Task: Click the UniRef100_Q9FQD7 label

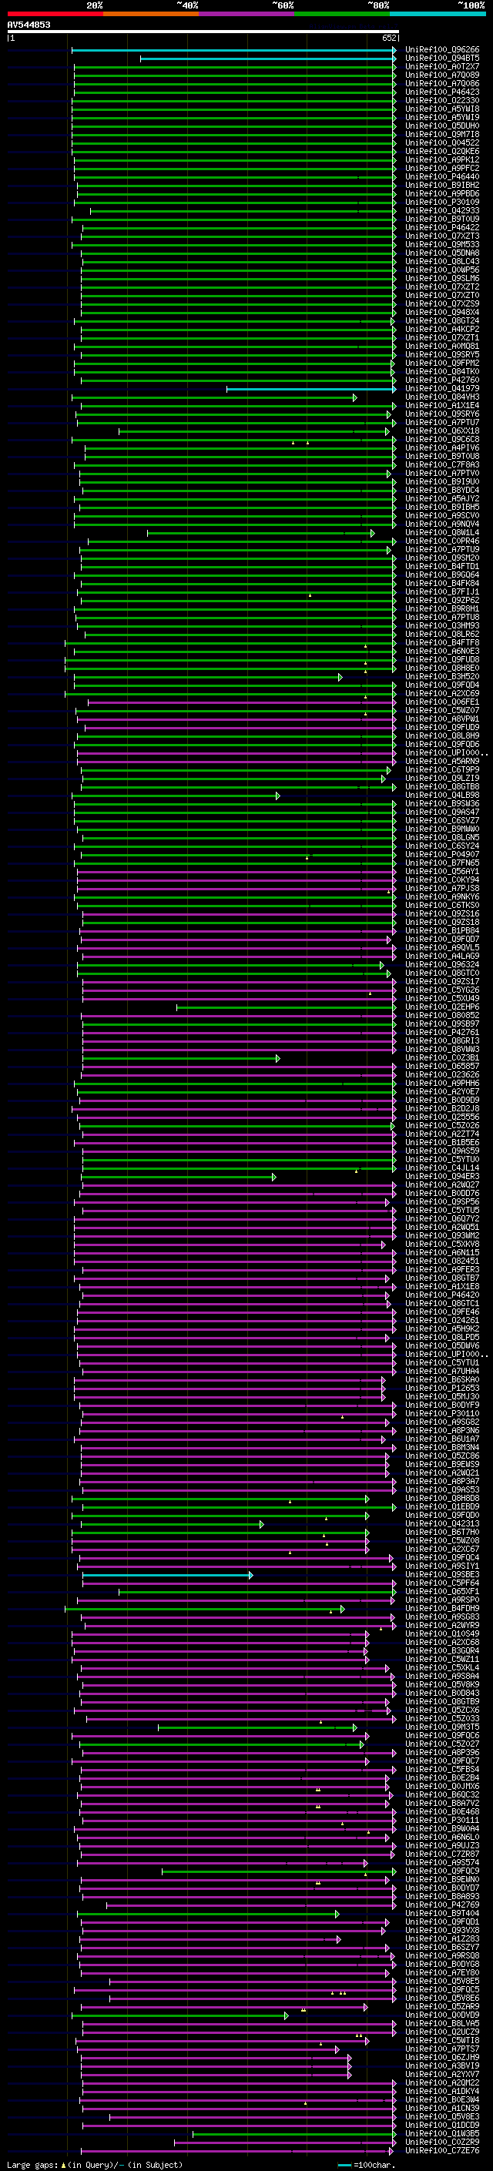Action: [x=441, y=939]
